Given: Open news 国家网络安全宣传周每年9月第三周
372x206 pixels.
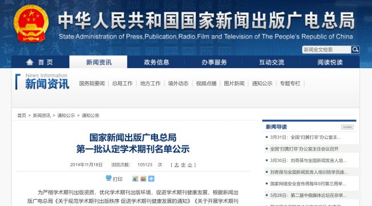Looking at the screenshot, I should pyautogui.click(x=308, y=184).
